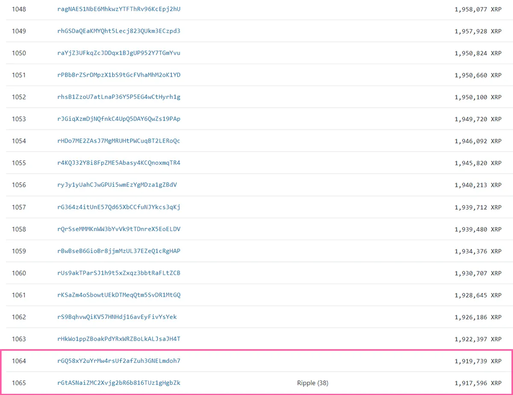The width and height of the screenshot is (513, 395).
Task: Select rank number 1057
Action: tap(19, 207)
